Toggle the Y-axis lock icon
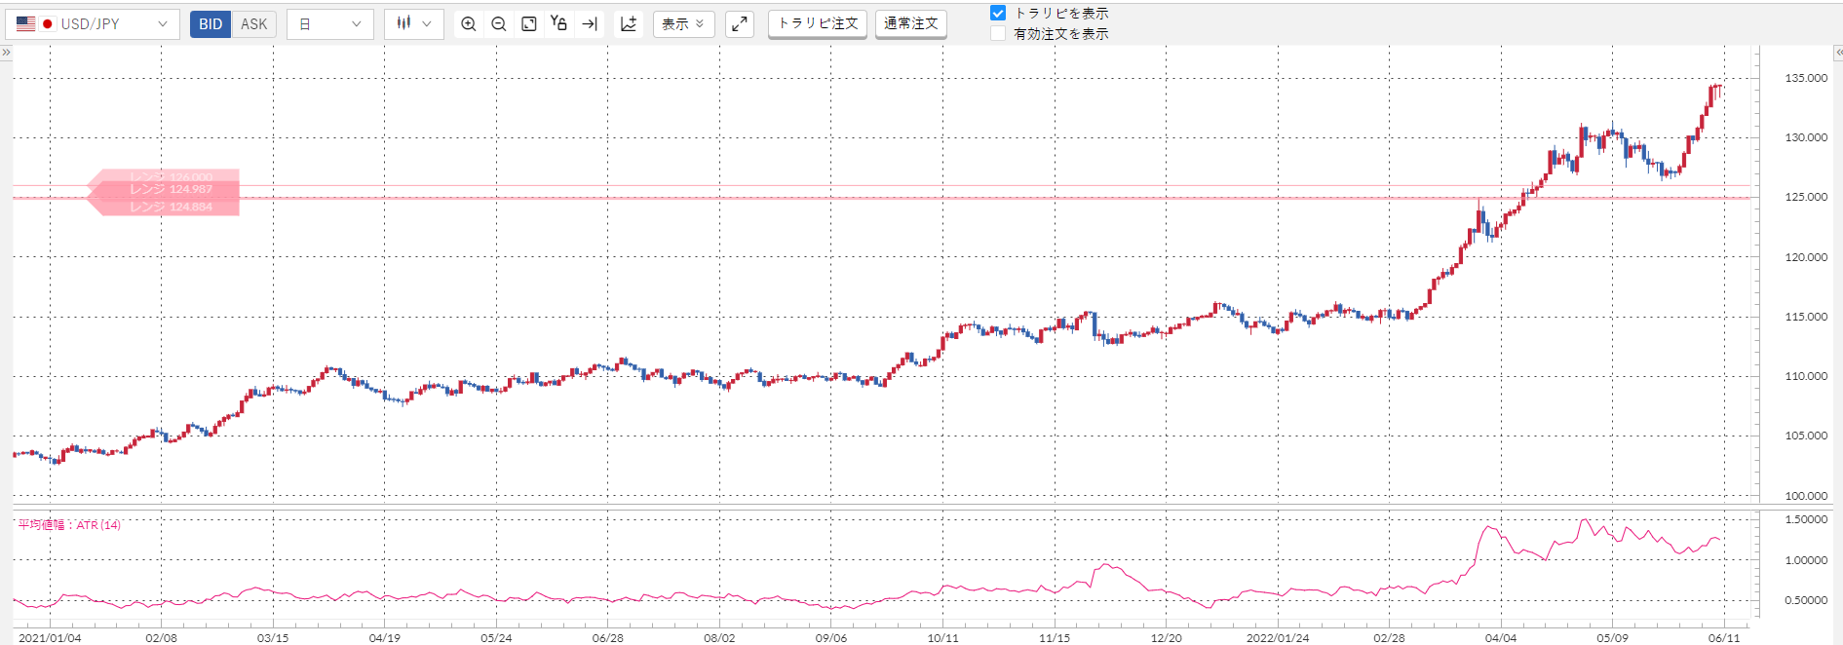The height and width of the screenshot is (645, 1843). coord(559,23)
